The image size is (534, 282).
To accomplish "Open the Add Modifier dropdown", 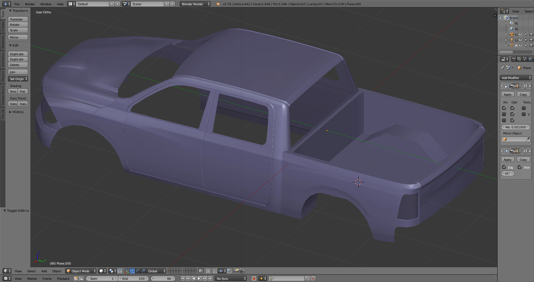I will pos(516,78).
